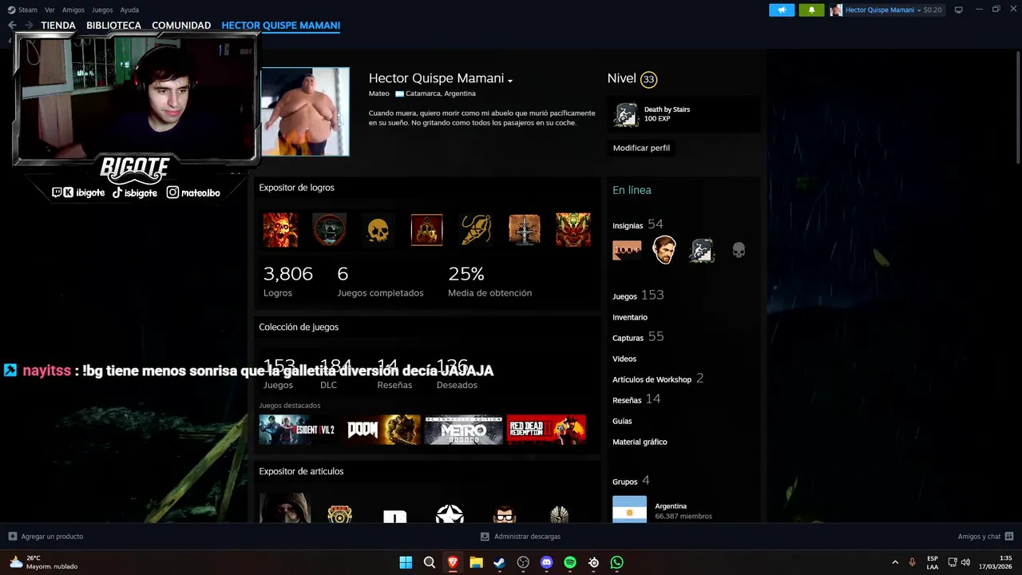Open the taskbar search icon
This screenshot has width=1022, height=575.
430,562
